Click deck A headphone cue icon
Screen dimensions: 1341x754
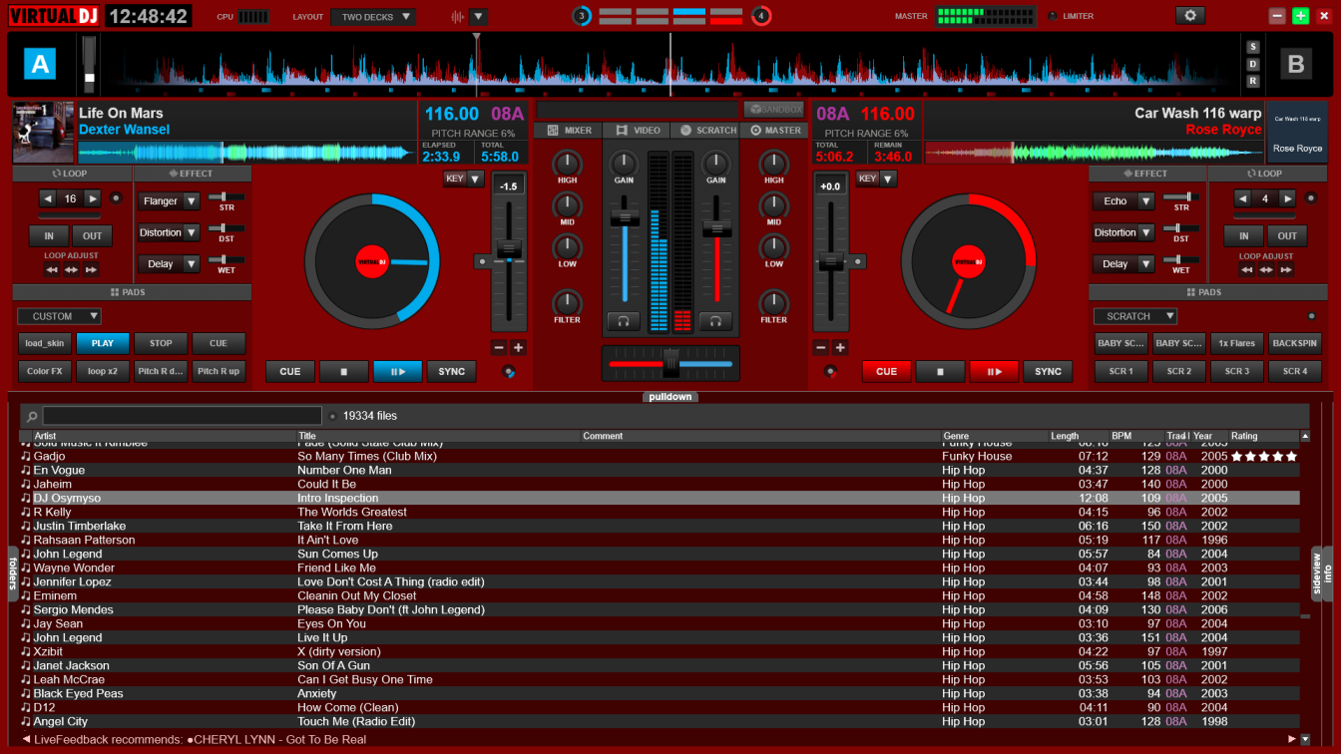tap(624, 321)
